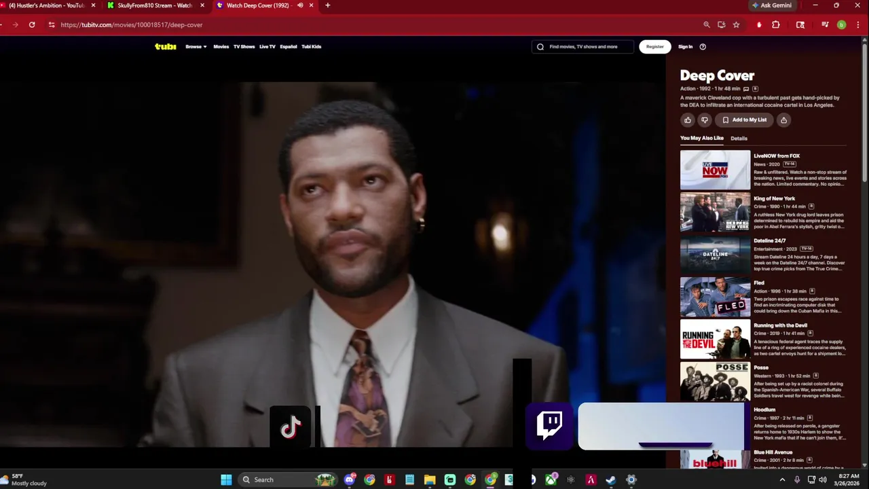The width and height of the screenshot is (869, 489).
Task: Click Hoodlum title text
Action: [x=764, y=410]
